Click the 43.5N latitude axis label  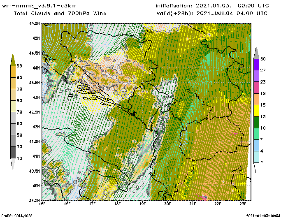(x=34, y=82)
